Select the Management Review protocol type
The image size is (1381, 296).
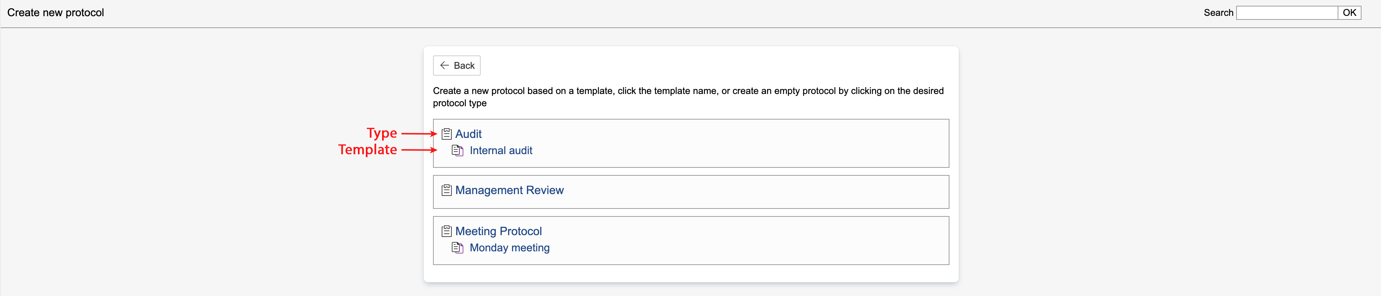point(509,190)
